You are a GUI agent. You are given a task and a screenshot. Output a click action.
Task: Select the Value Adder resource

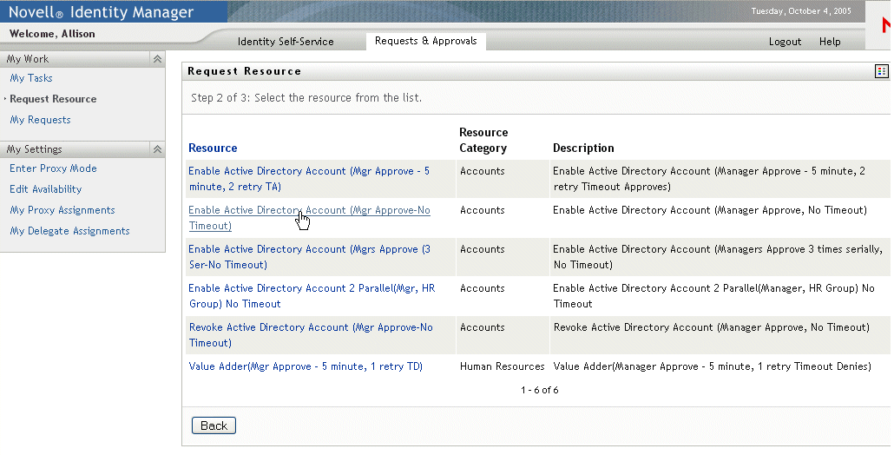pyautogui.click(x=306, y=366)
